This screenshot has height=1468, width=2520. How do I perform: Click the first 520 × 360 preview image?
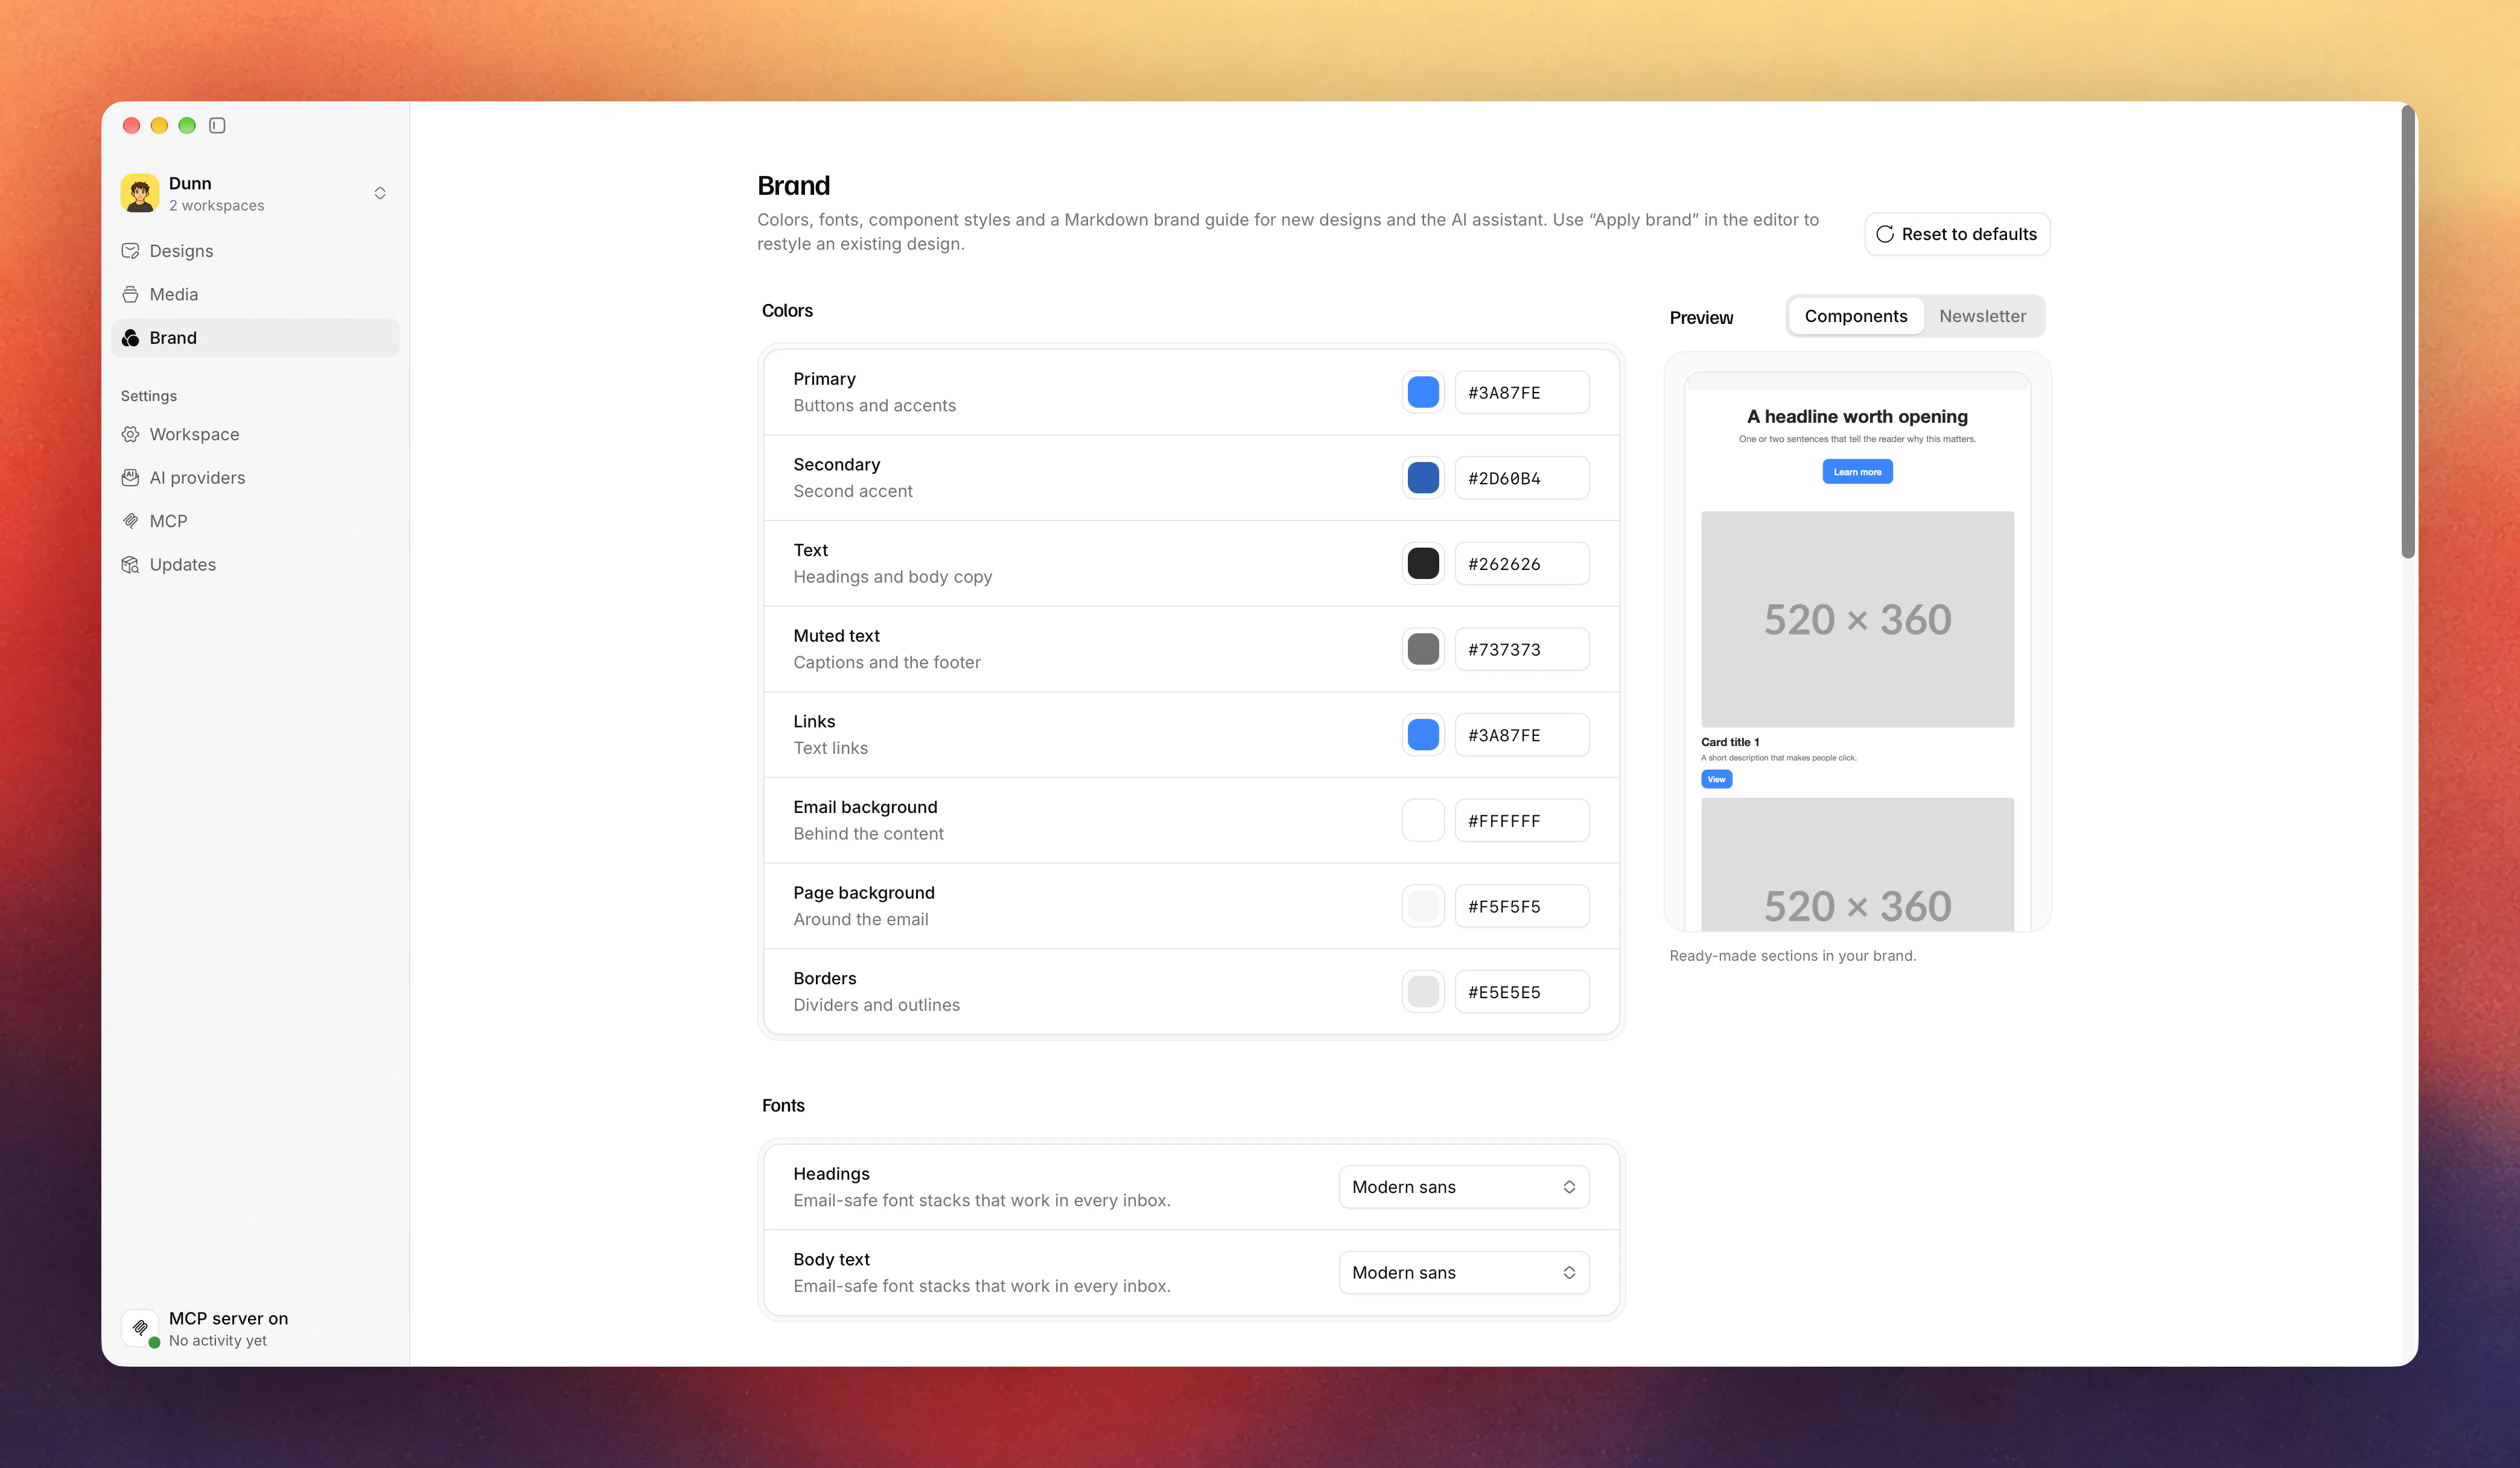(x=1857, y=619)
